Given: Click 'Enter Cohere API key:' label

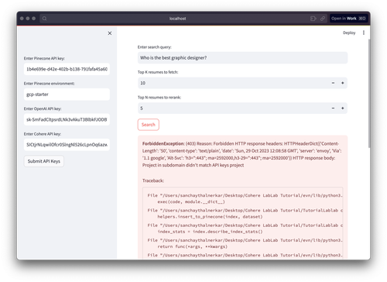Looking at the screenshot, I should click(x=43, y=134).
